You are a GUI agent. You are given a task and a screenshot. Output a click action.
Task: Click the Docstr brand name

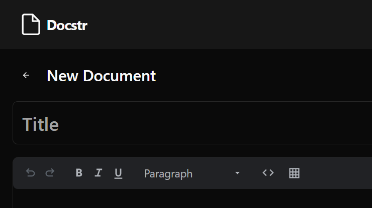pos(67,25)
